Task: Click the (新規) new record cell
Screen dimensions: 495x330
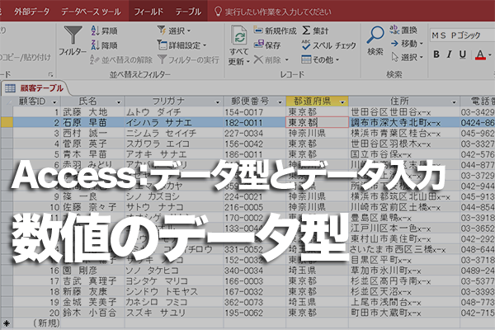Action: click(36, 323)
